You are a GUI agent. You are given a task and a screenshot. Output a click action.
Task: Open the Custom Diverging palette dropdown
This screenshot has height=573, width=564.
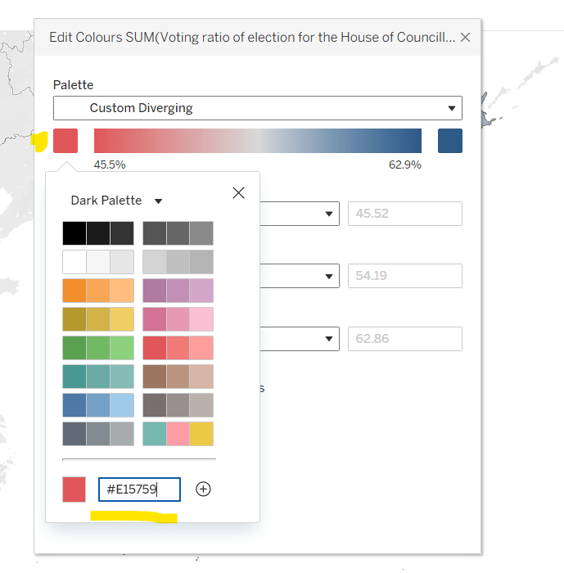click(257, 108)
